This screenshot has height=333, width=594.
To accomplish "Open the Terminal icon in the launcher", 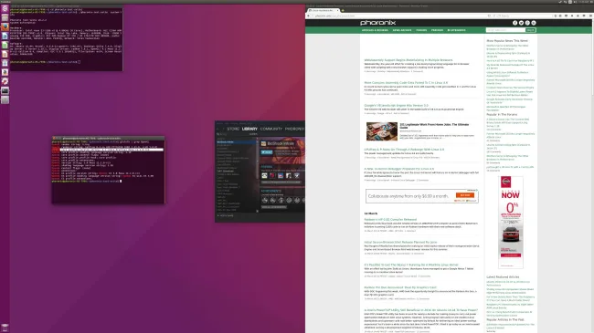I will tap(5, 91).
